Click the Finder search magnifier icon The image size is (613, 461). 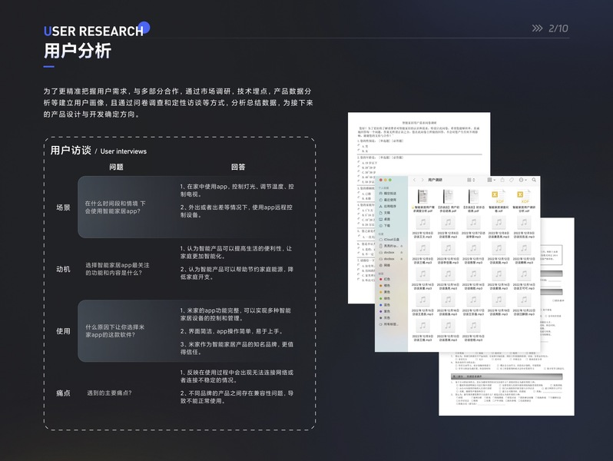click(x=534, y=180)
